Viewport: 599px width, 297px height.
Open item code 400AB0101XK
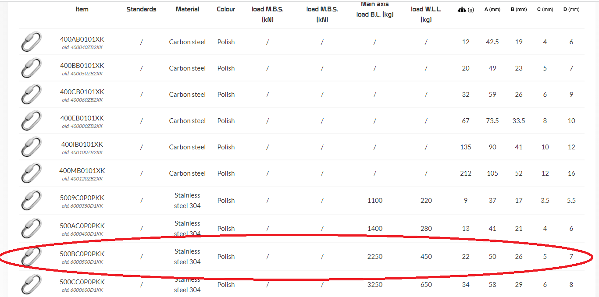[82, 39]
